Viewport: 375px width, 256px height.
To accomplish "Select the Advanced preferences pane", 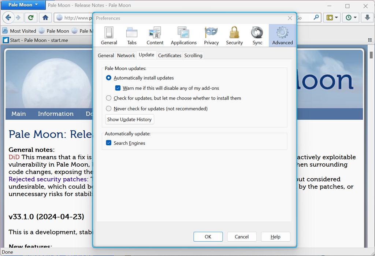I will coord(282,36).
